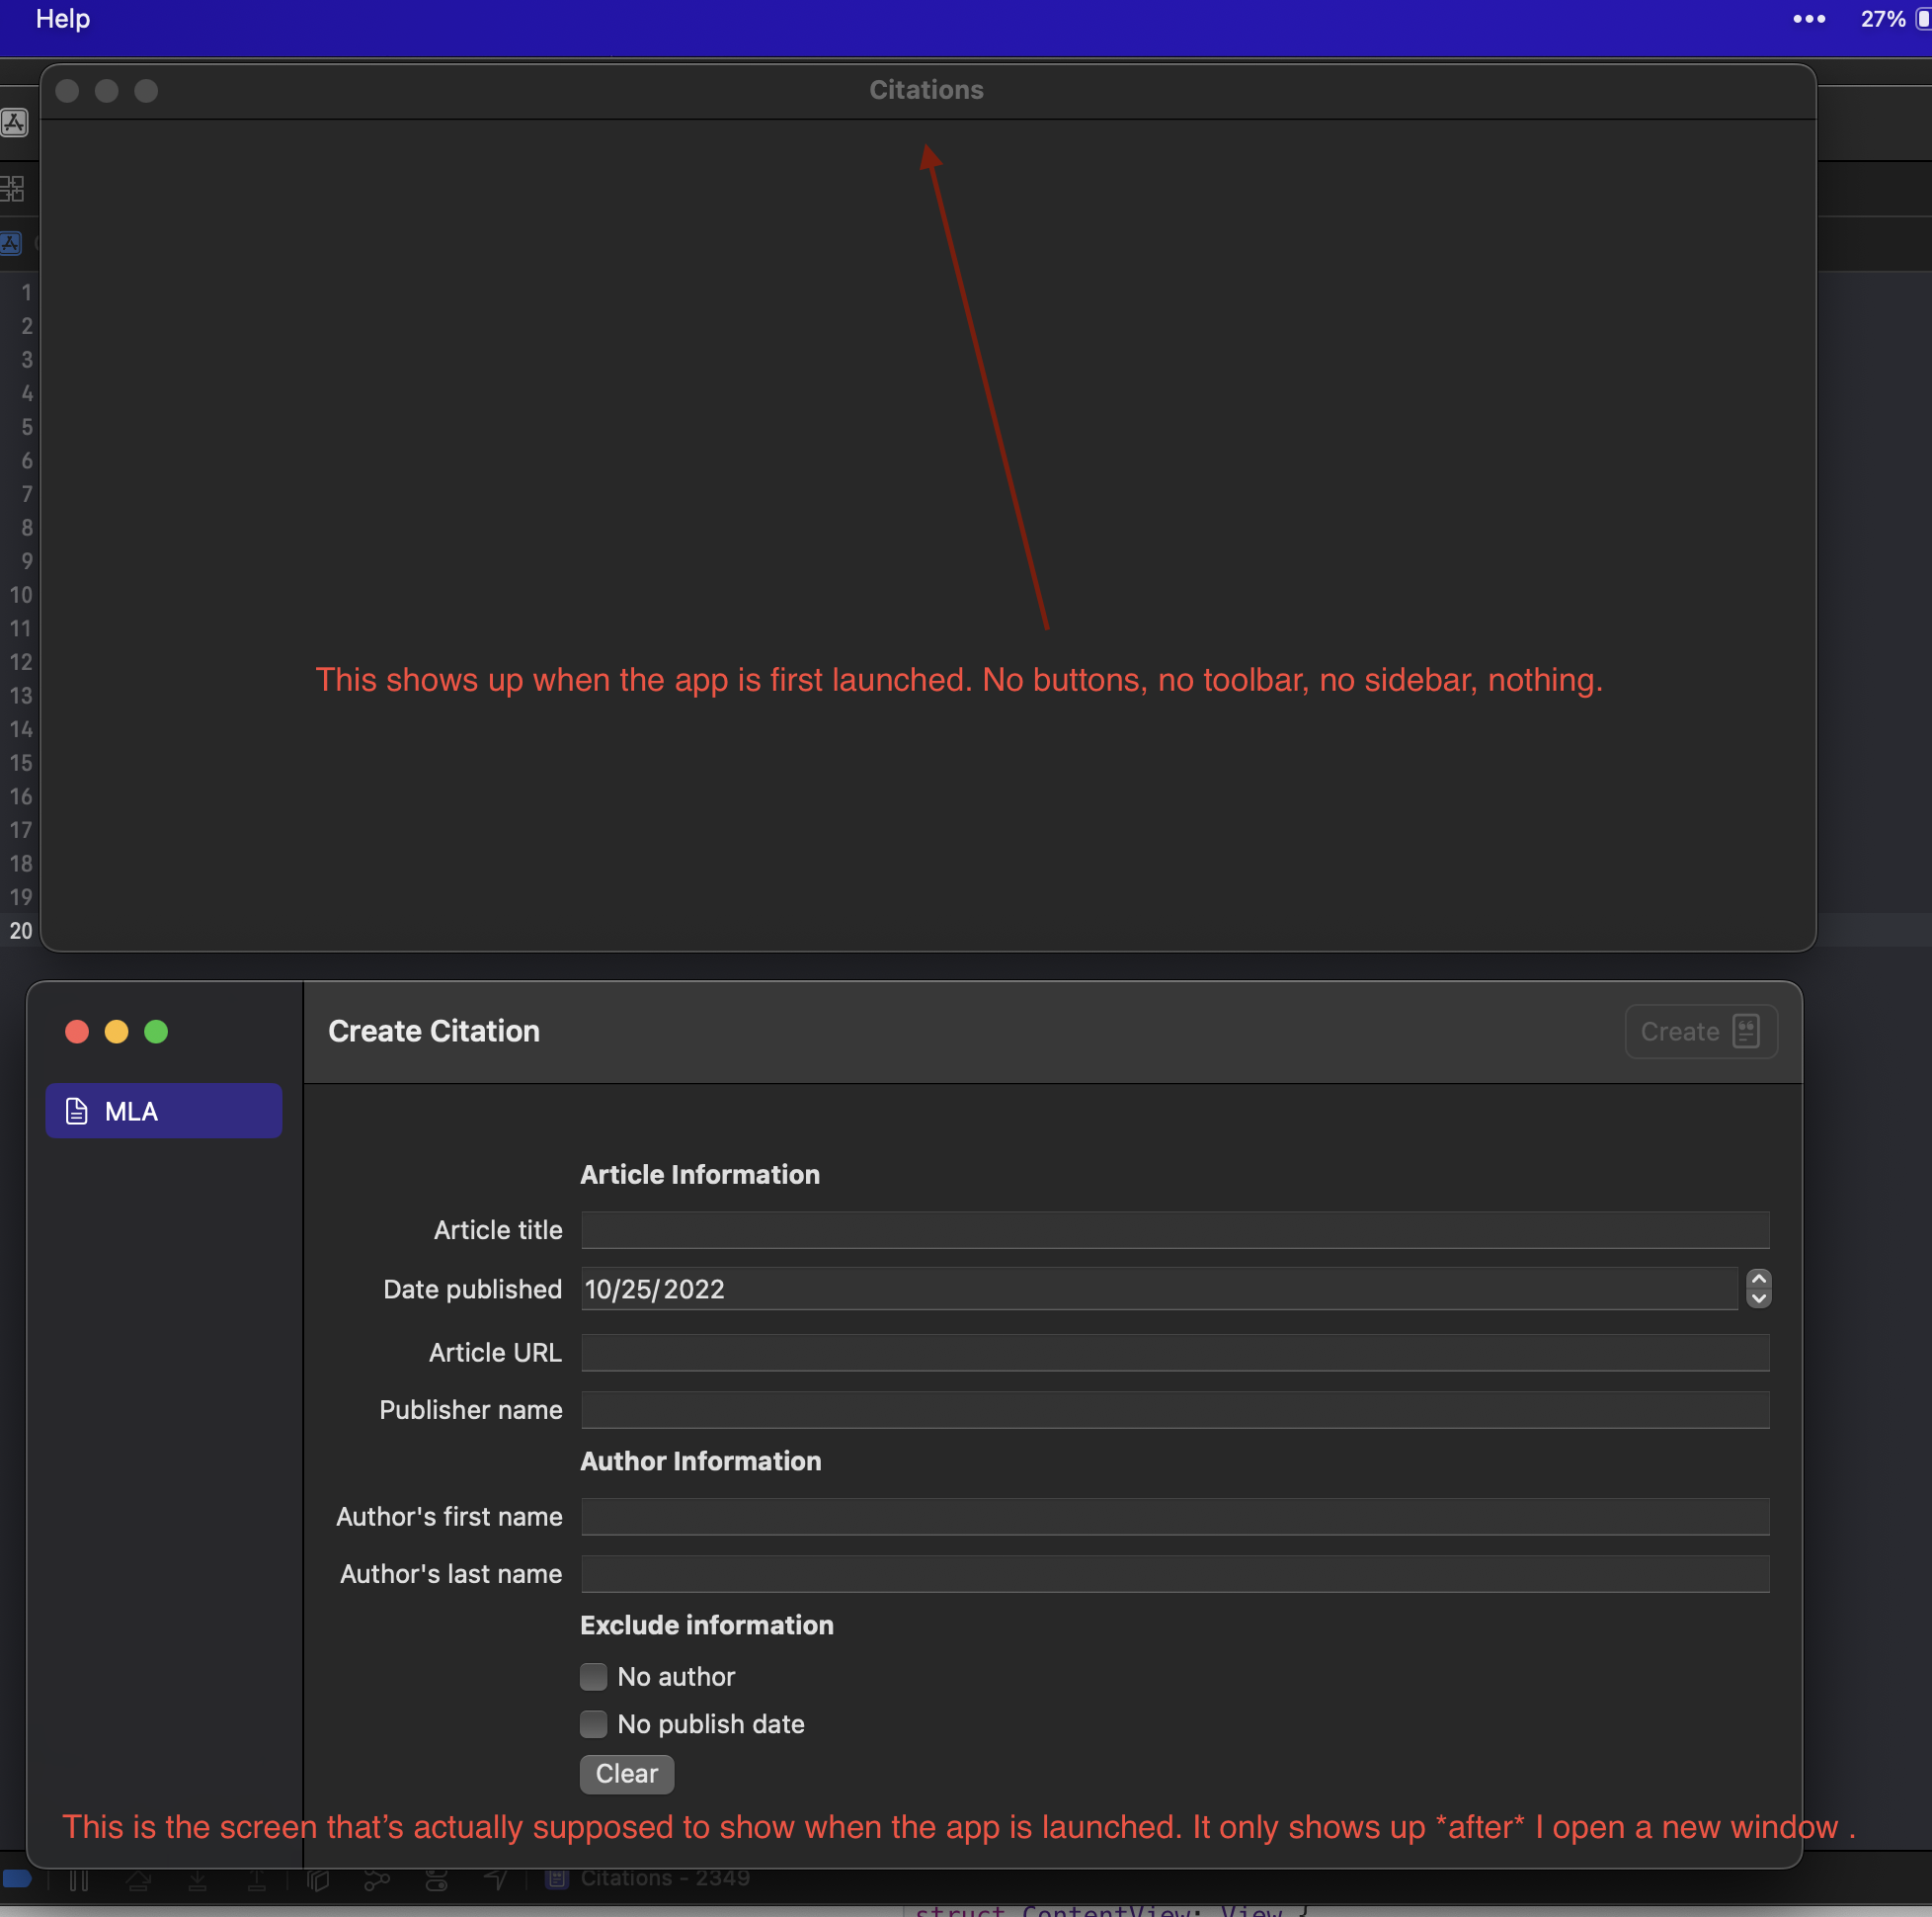Select MLA in the sidebar
This screenshot has width=1932, height=1917.
163,1111
